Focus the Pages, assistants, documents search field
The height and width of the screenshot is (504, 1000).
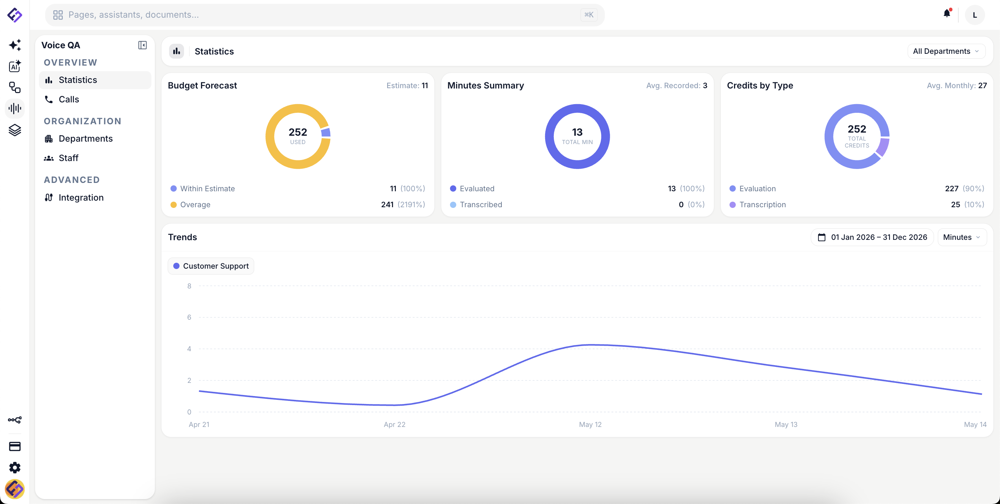pos(325,15)
